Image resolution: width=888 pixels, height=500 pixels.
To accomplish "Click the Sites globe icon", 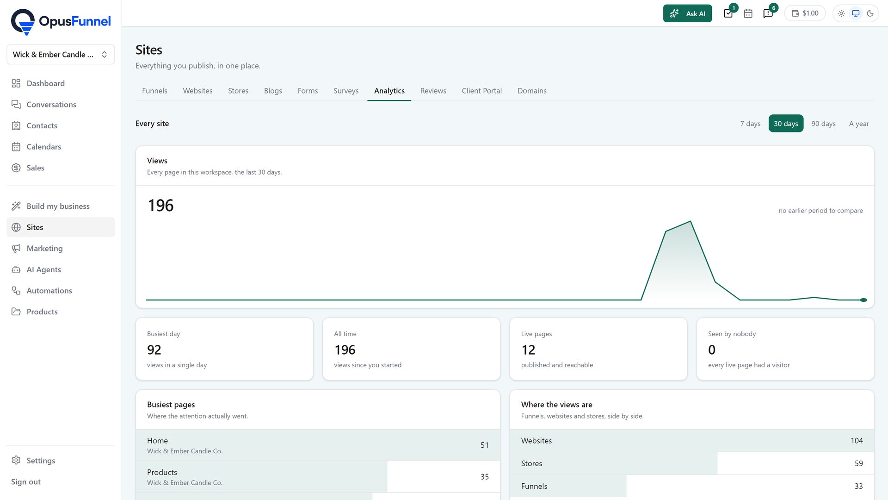I will pos(16,227).
